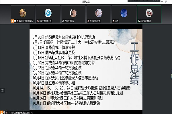Open the side panel list icon
Image resolution: width=172 pixels, height=114 pixels.
(3, 91)
